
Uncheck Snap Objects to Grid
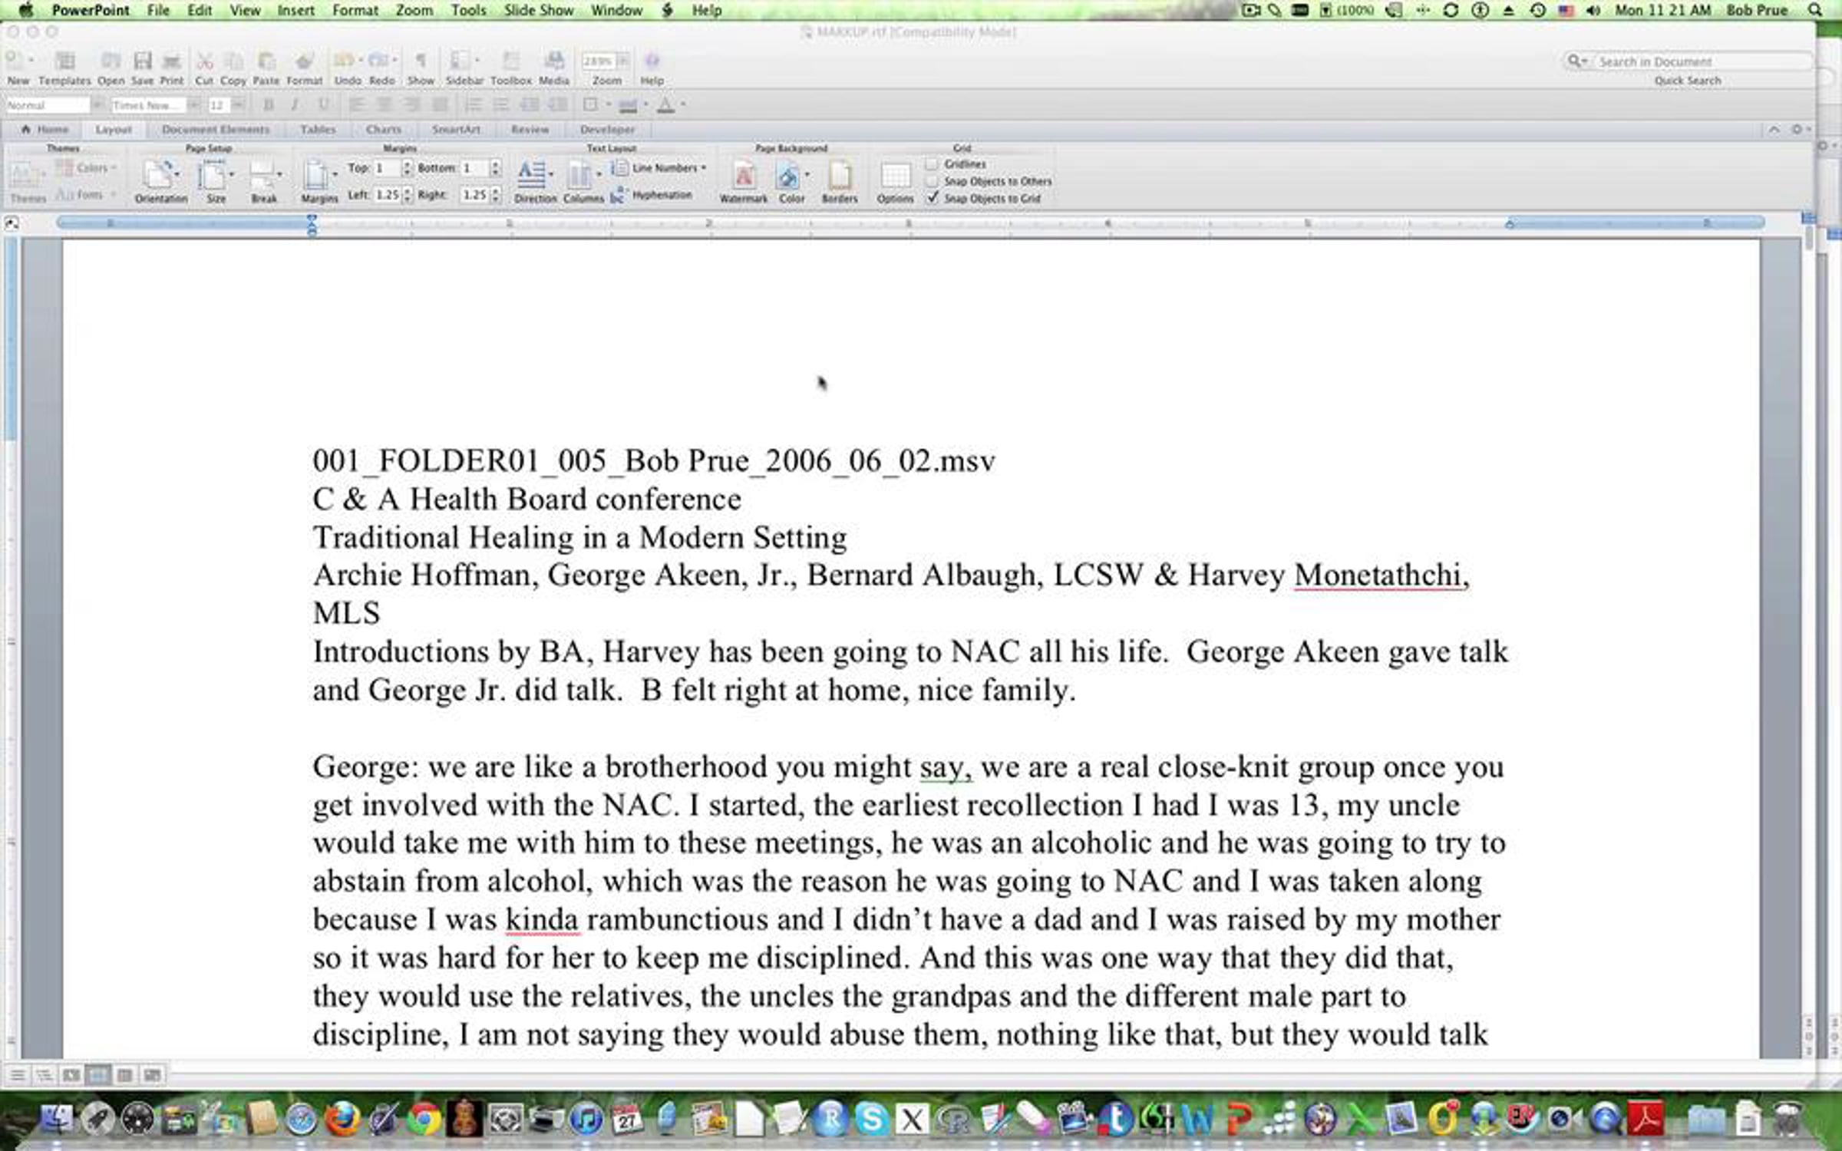933,199
